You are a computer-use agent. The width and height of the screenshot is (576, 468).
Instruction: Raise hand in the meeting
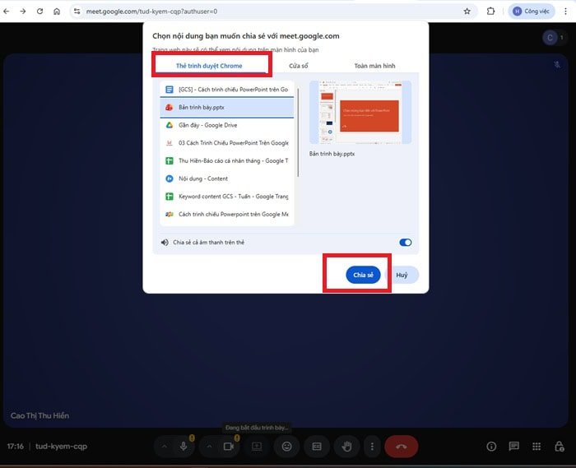coord(346,447)
